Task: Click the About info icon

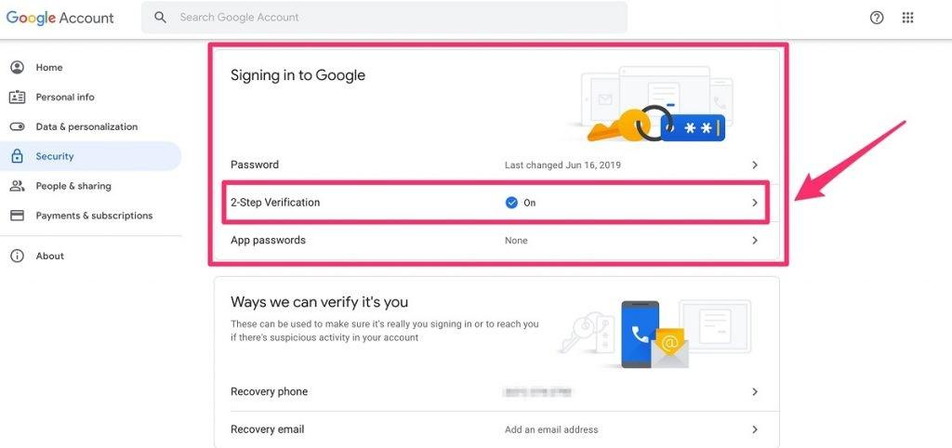Action: click(17, 257)
